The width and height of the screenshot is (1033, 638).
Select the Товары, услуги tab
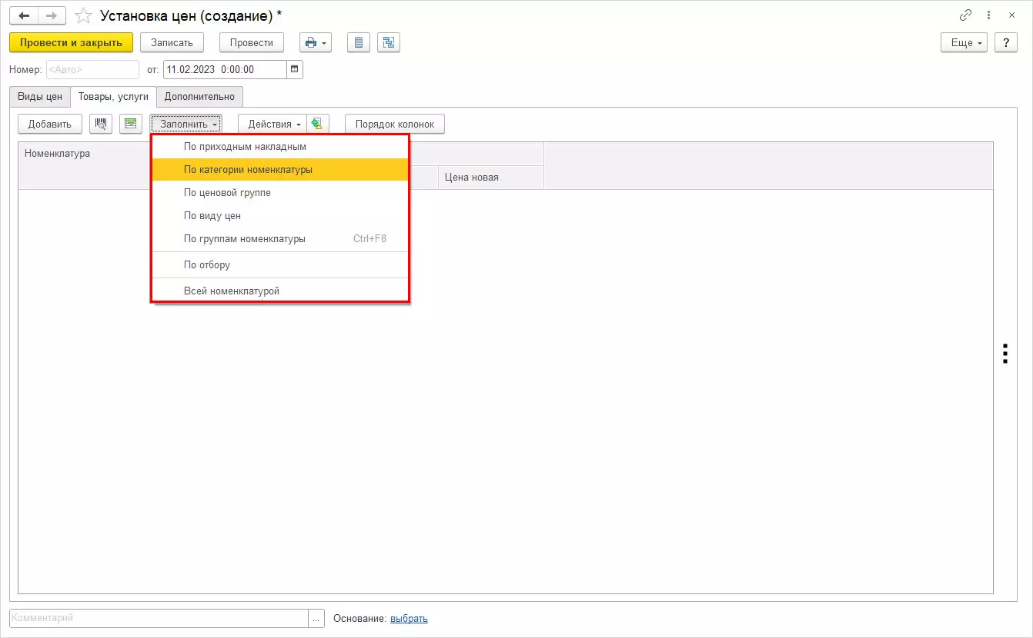click(x=113, y=97)
